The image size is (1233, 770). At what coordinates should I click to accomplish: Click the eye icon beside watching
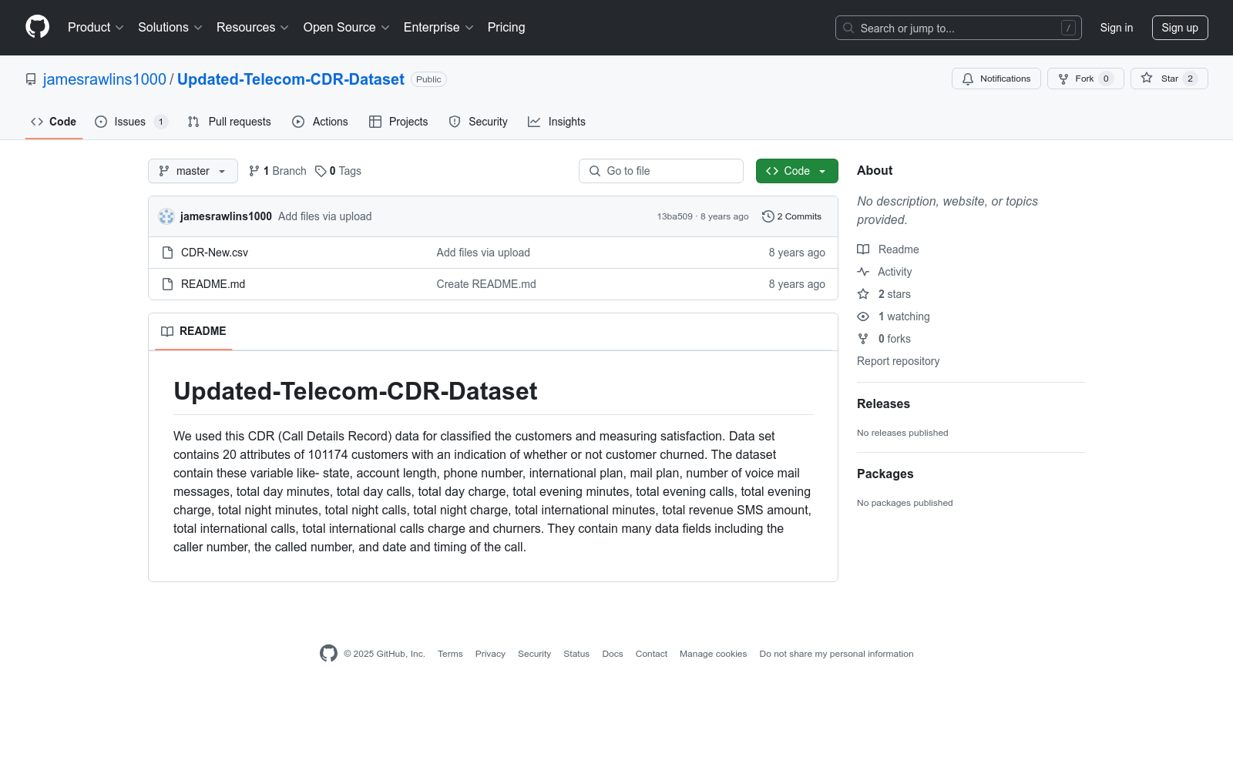click(863, 316)
